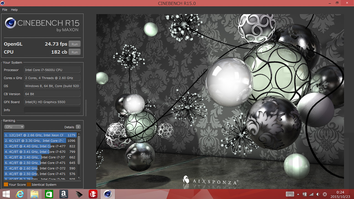Click the orange Your Score swatch
This screenshot has width=354, height=199.
point(6,184)
